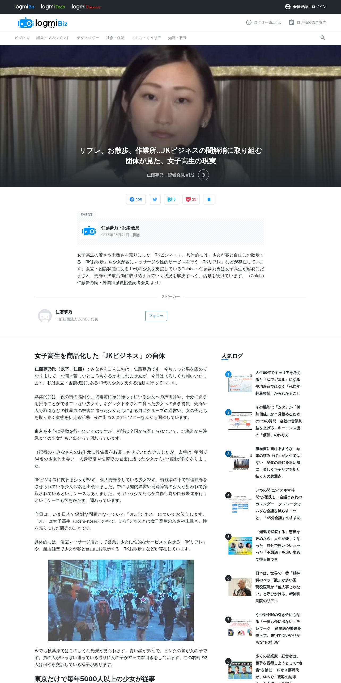
Task: Open ranked article 2 thumbnail
Action: click(x=240, y=421)
